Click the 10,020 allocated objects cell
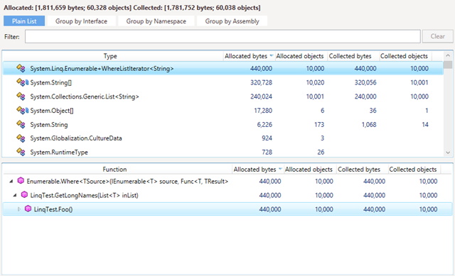Screen dimensions: 455x276 315,82
